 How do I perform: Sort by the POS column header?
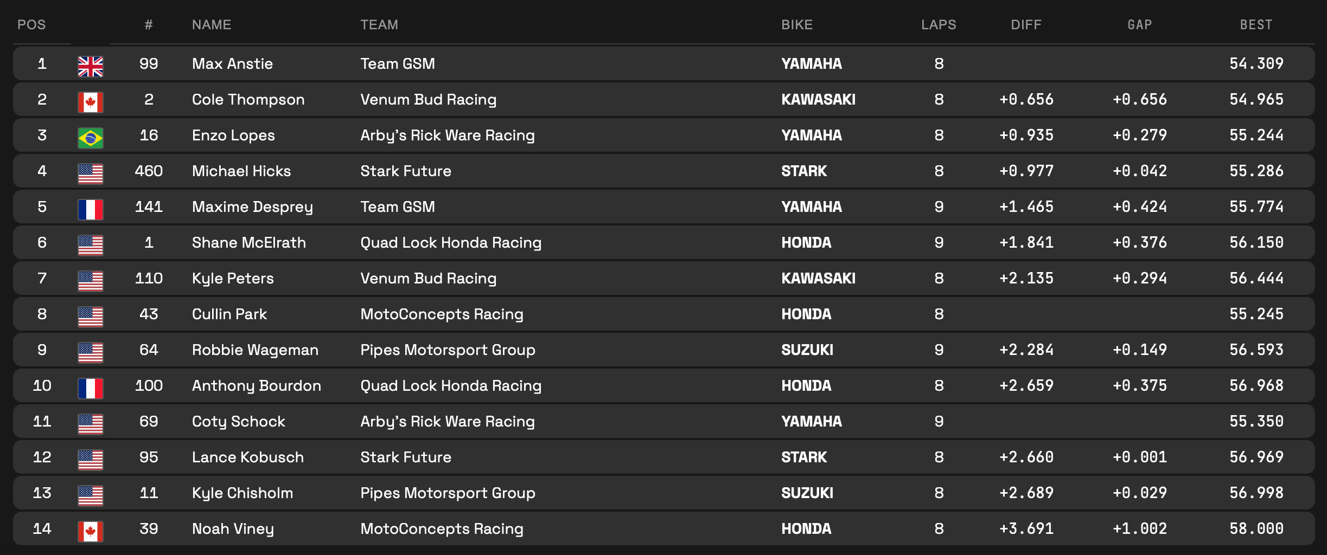31,25
